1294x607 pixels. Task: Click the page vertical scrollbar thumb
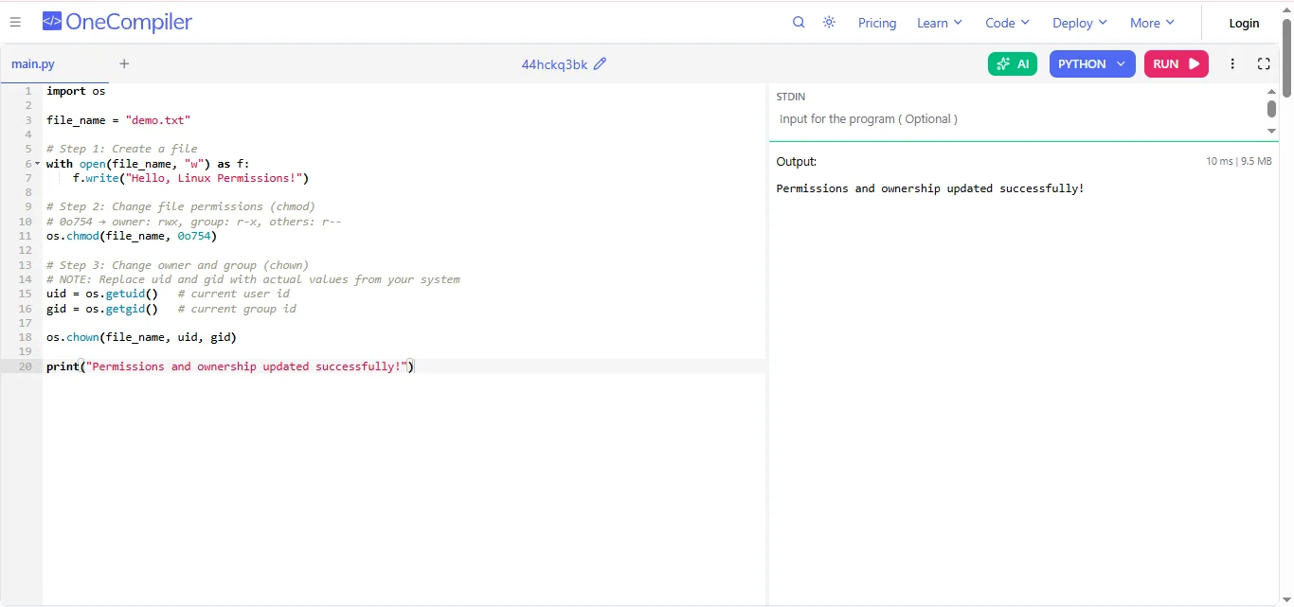click(x=1286, y=57)
